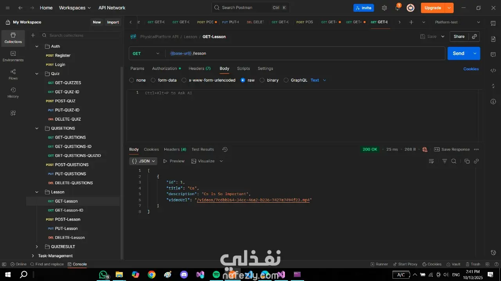Click the network info globe icon
501x281 pixels.
click(x=425, y=149)
